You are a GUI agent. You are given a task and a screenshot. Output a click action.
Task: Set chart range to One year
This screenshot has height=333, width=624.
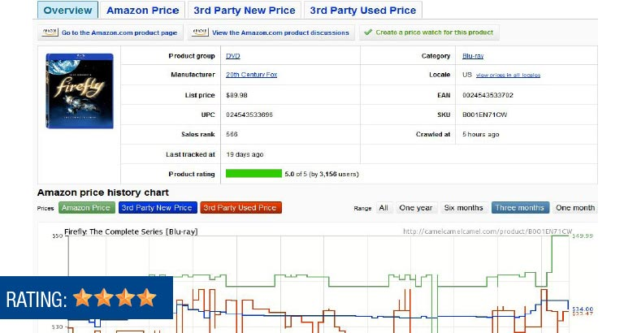tap(415, 208)
